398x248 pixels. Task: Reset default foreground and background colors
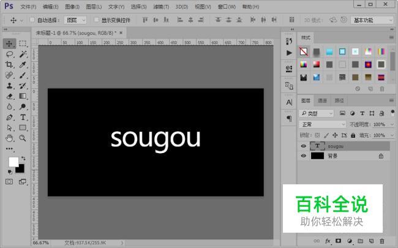tap(10, 172)
